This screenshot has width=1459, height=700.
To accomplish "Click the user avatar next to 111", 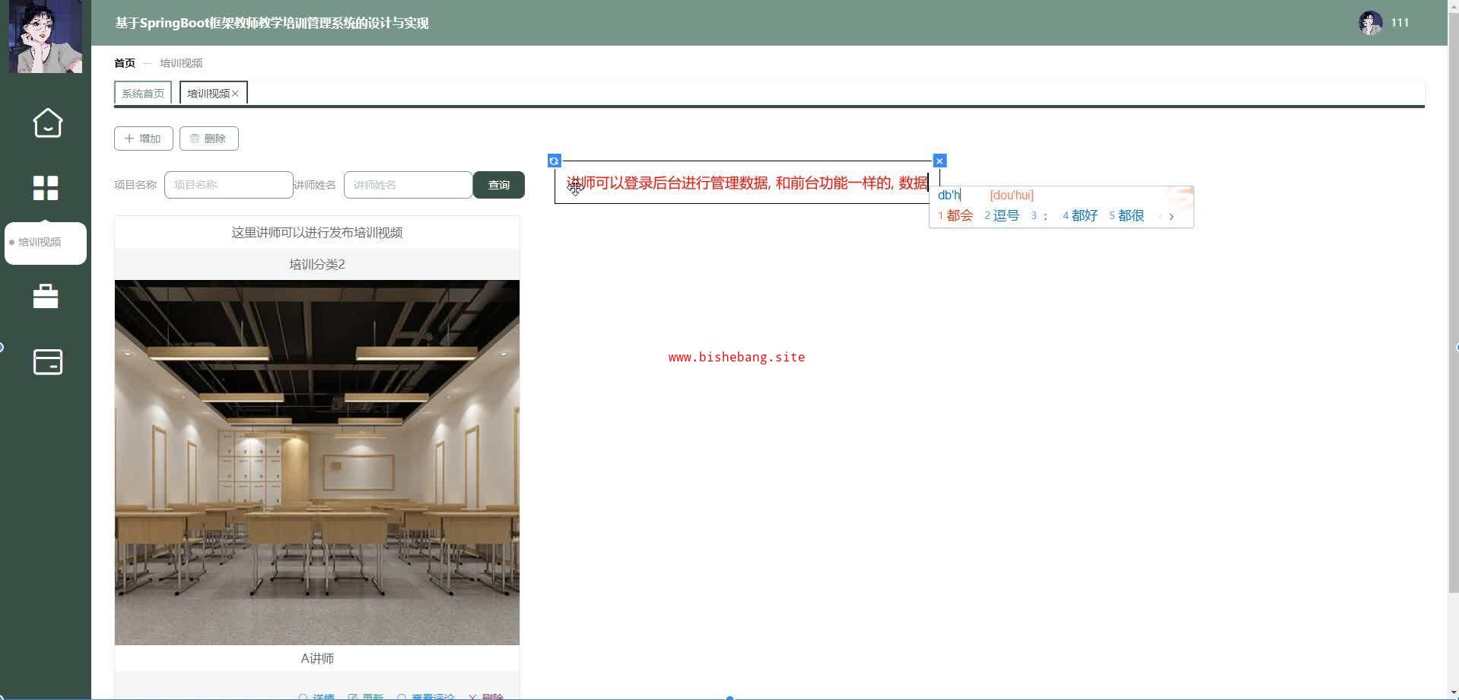I will [1370, 23].
